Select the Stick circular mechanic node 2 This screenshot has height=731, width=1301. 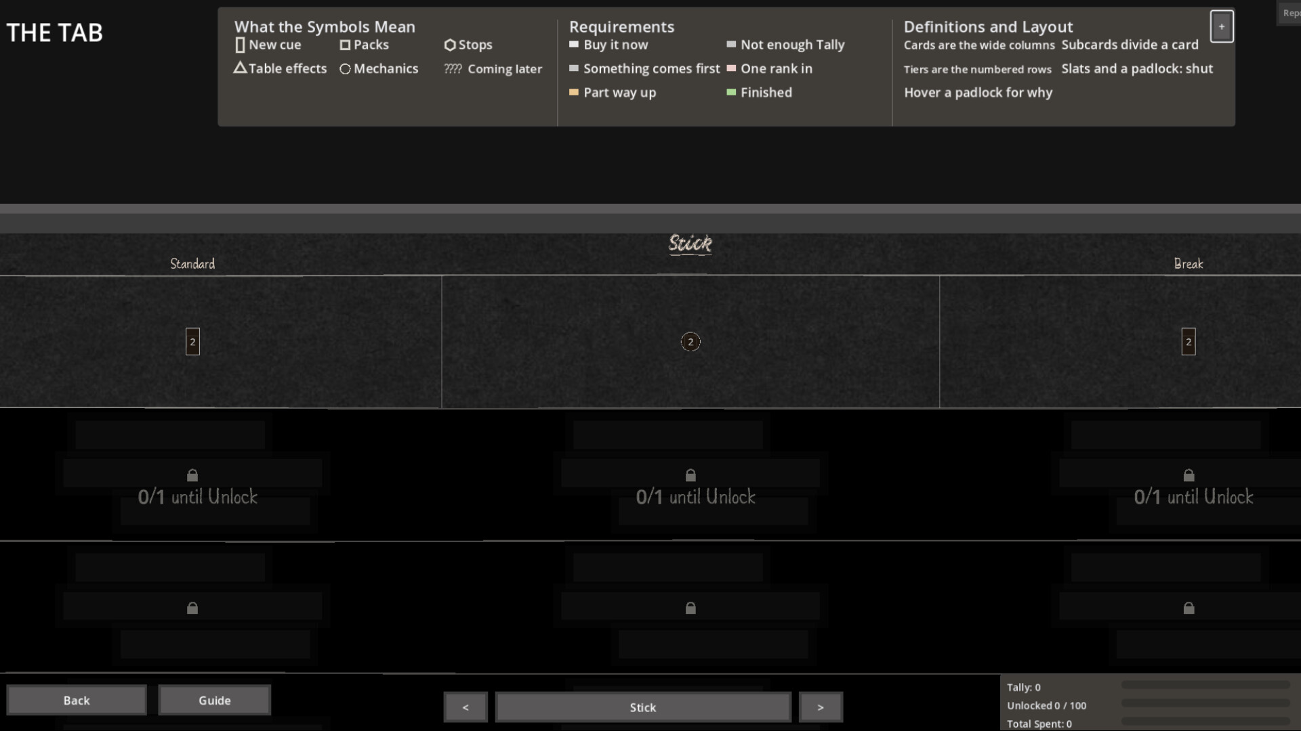[x=690, y=342]
